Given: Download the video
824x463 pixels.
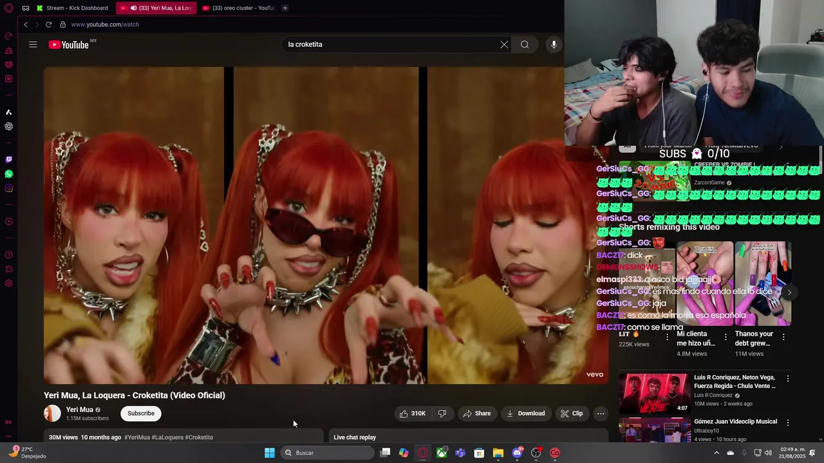Looking at the screenshot, I should click(526, 413).
